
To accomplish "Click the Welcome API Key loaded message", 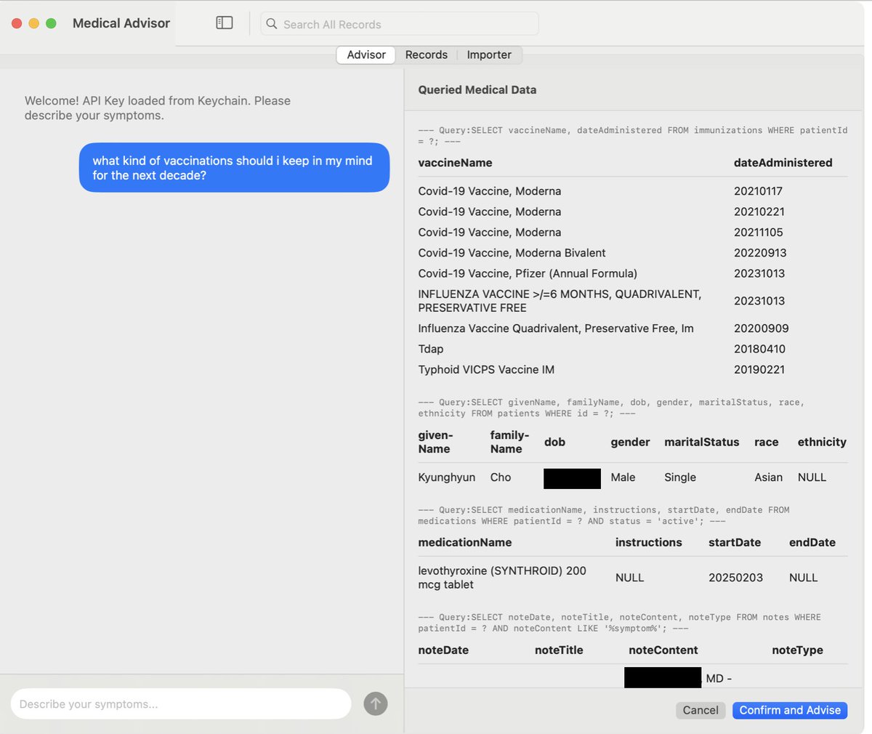I will (158, 108).
